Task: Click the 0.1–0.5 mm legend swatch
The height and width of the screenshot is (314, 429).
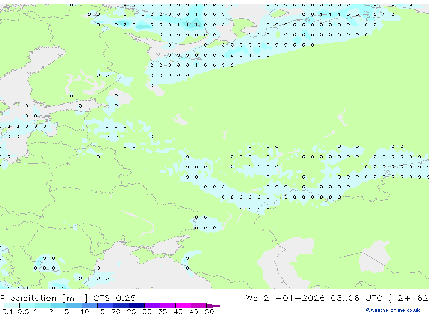Action: [x=12, y=305]
